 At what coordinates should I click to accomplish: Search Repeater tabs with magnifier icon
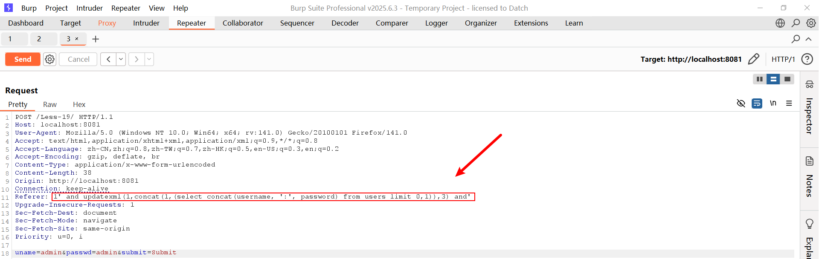tap(796, 39)
